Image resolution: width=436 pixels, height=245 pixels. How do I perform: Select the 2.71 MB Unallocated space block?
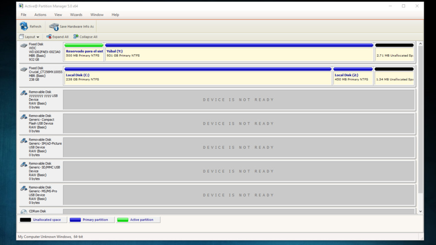(x=394, y=52)
